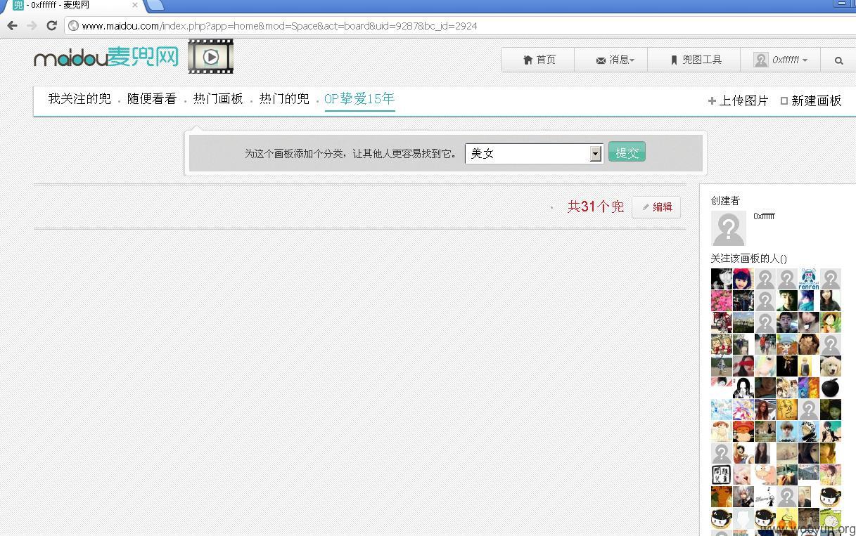This screenshot has height=536, width=856.
Task: Click the green 提交 submit button
Action: 627,152
